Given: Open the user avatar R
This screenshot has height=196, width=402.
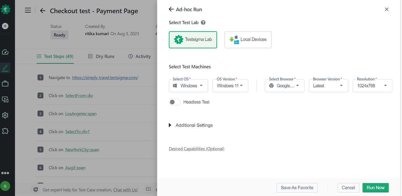Looking at the screenshot, I should click(5, 186).
